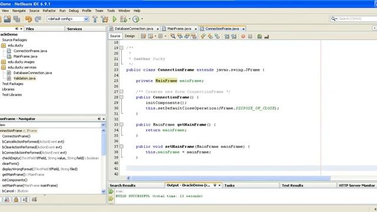Click the Comment icon in editor toolbar
Screen dimensions: 377x212
[259, 37]
